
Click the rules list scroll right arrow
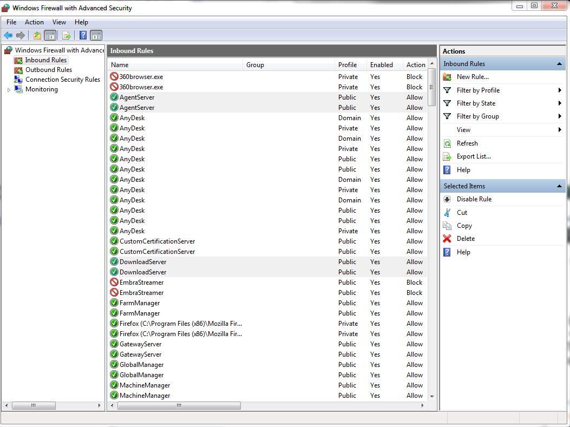(x=422, y=405)
